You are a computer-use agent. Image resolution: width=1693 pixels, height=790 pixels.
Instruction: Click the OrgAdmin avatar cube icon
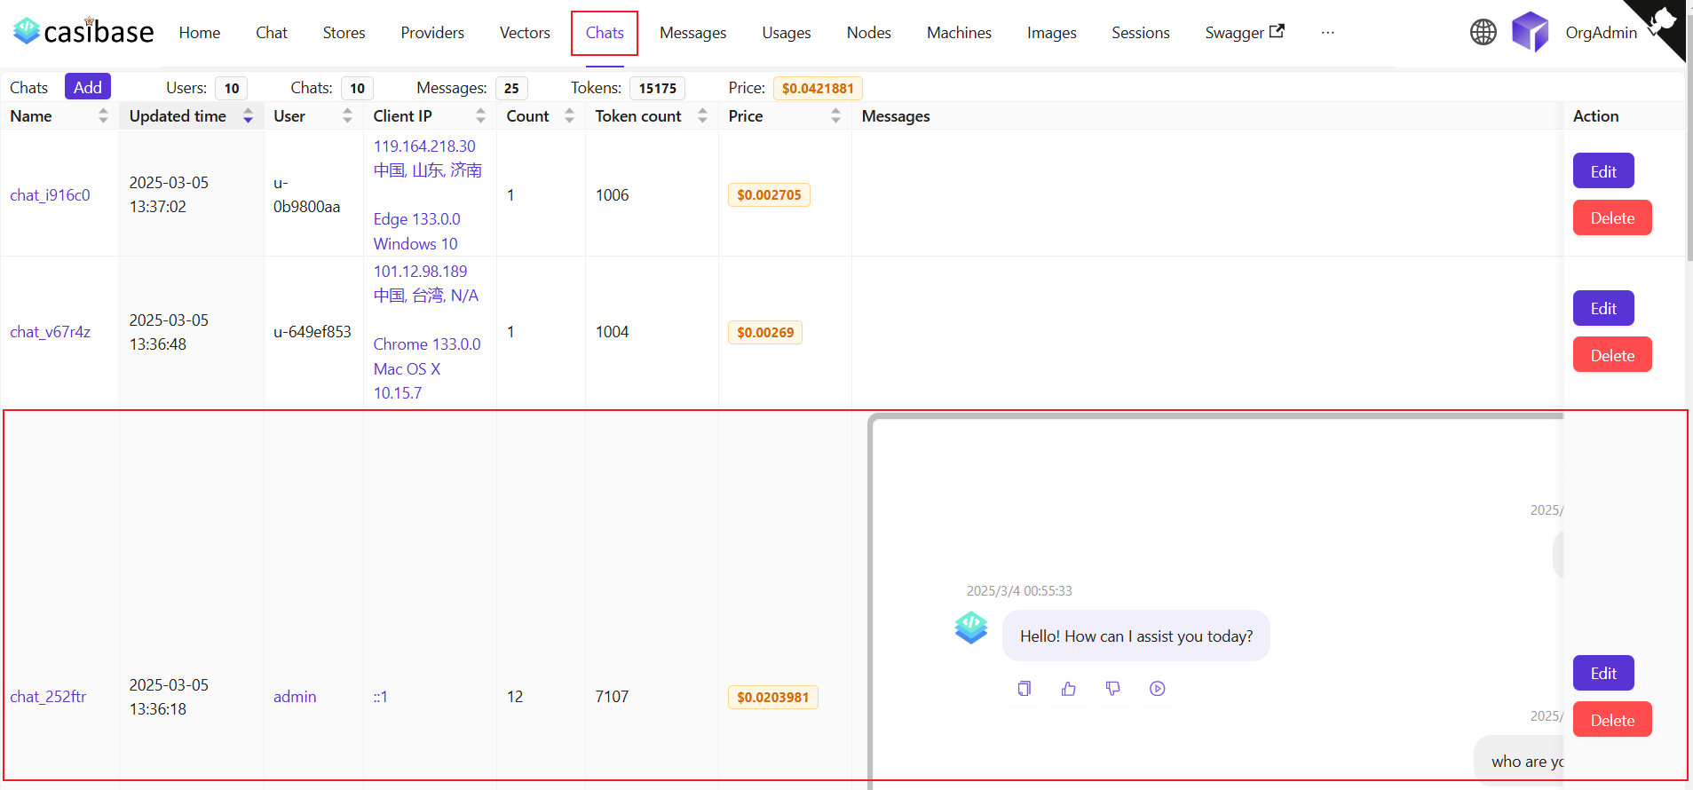click(x=1530, y=32)
